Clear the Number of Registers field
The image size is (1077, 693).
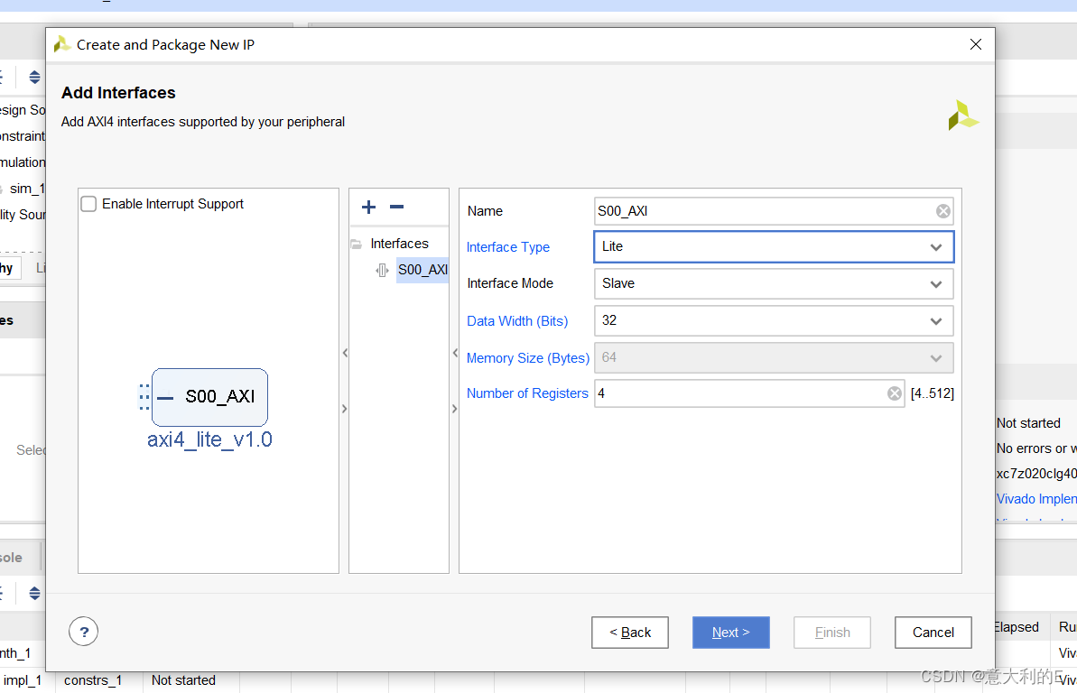pyautogui.click(x=895, y=393)
